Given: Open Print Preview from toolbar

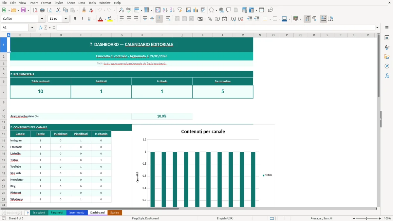Looking at the screenshot, I should [49, 10].
